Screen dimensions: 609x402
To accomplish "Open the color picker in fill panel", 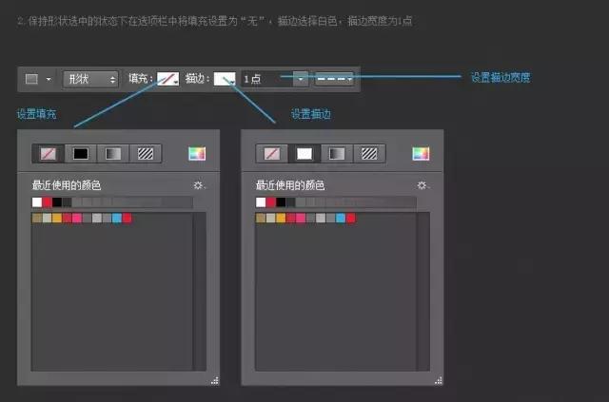I will pos(197,154).
